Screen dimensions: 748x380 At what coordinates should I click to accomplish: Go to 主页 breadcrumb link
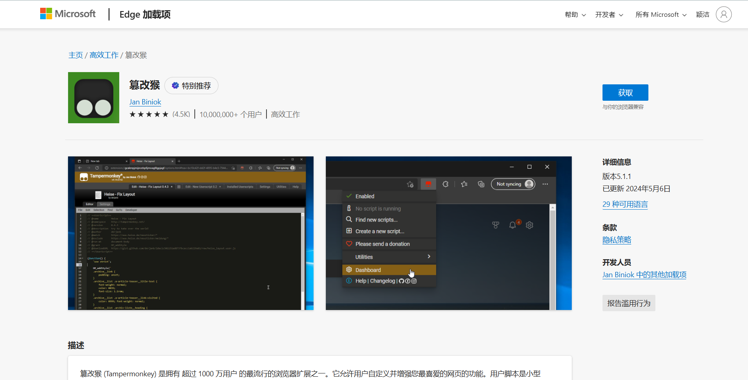pyautogui.click(x=75, y=55)
